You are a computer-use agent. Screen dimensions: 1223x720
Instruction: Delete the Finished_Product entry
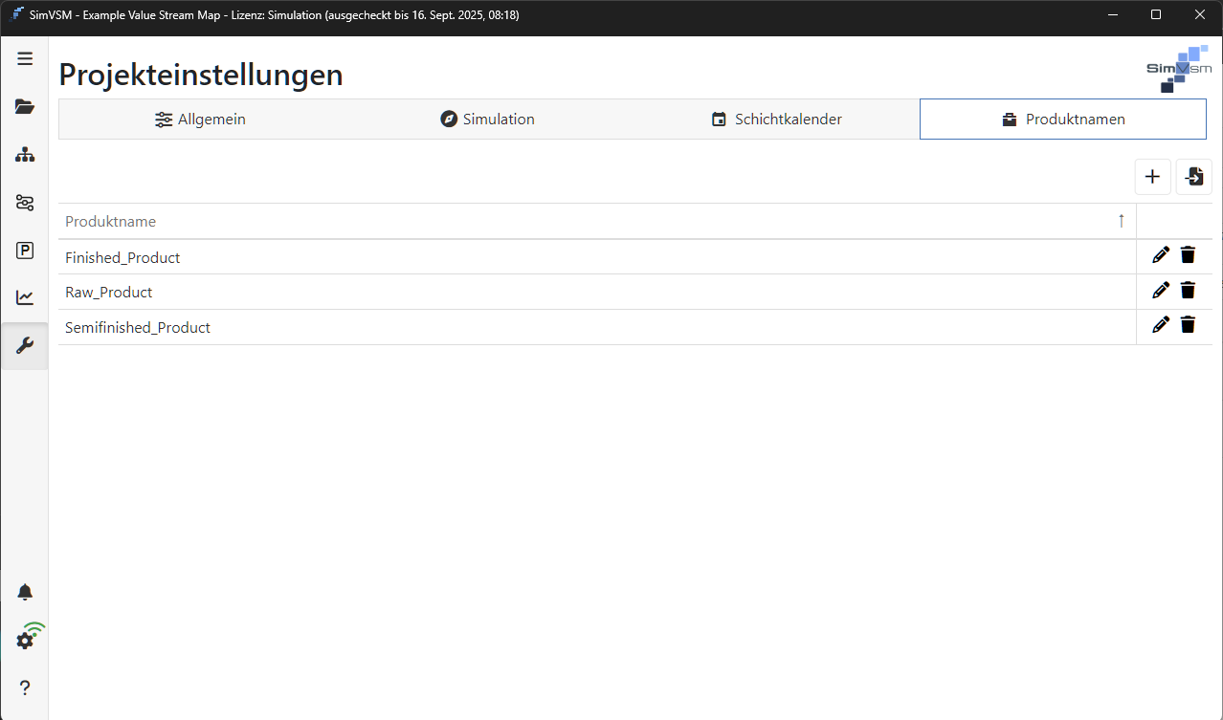[1188, 254]
